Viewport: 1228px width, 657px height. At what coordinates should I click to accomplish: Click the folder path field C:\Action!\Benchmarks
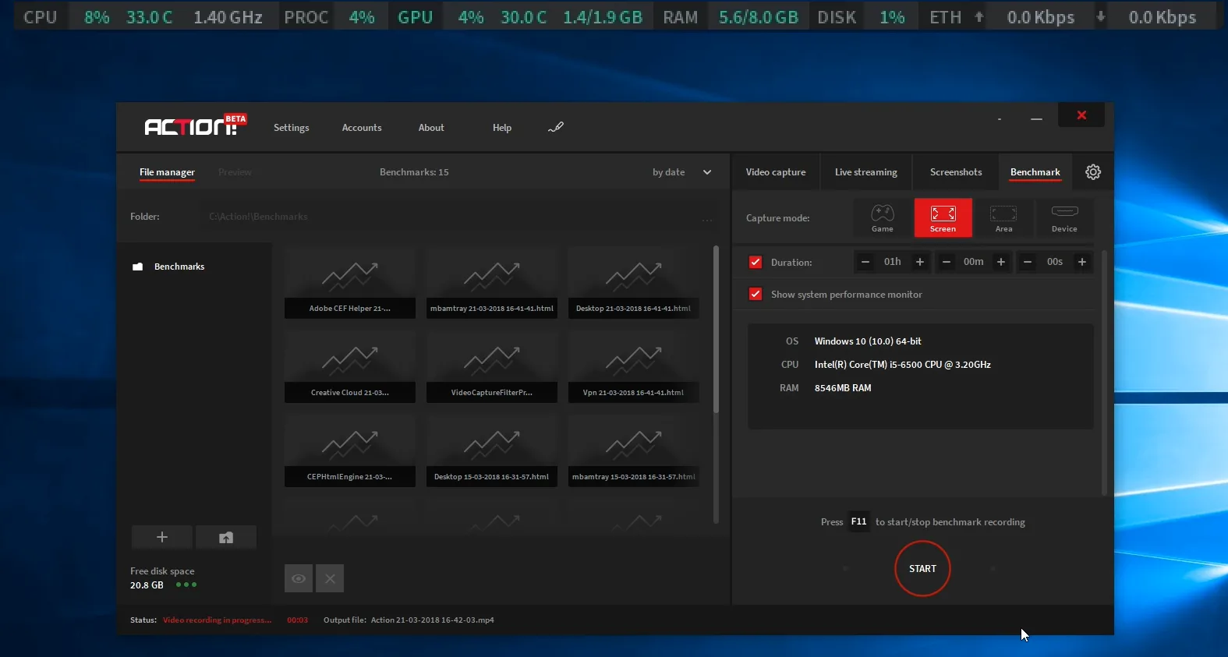click(448, 217)
